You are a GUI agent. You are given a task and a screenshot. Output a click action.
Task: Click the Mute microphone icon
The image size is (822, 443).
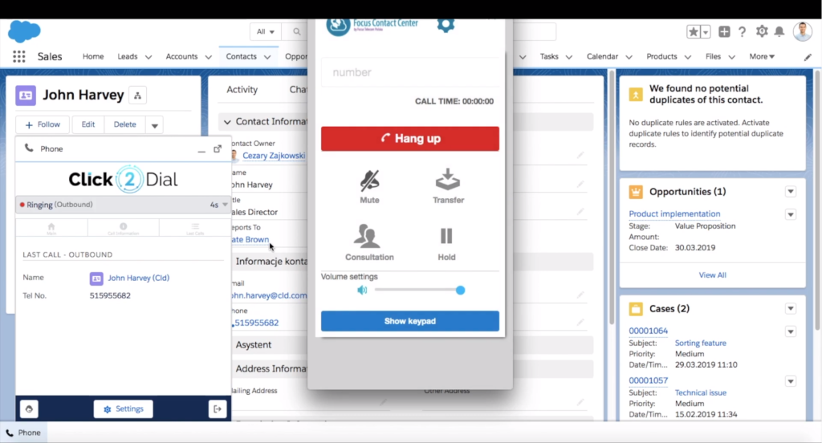[369, 180]
